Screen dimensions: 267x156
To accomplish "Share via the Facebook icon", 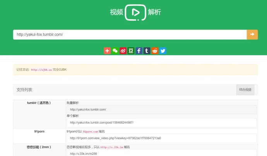I will (139, 51).
